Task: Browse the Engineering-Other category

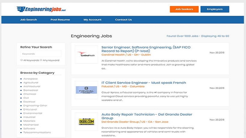Action: click(35, 106)
